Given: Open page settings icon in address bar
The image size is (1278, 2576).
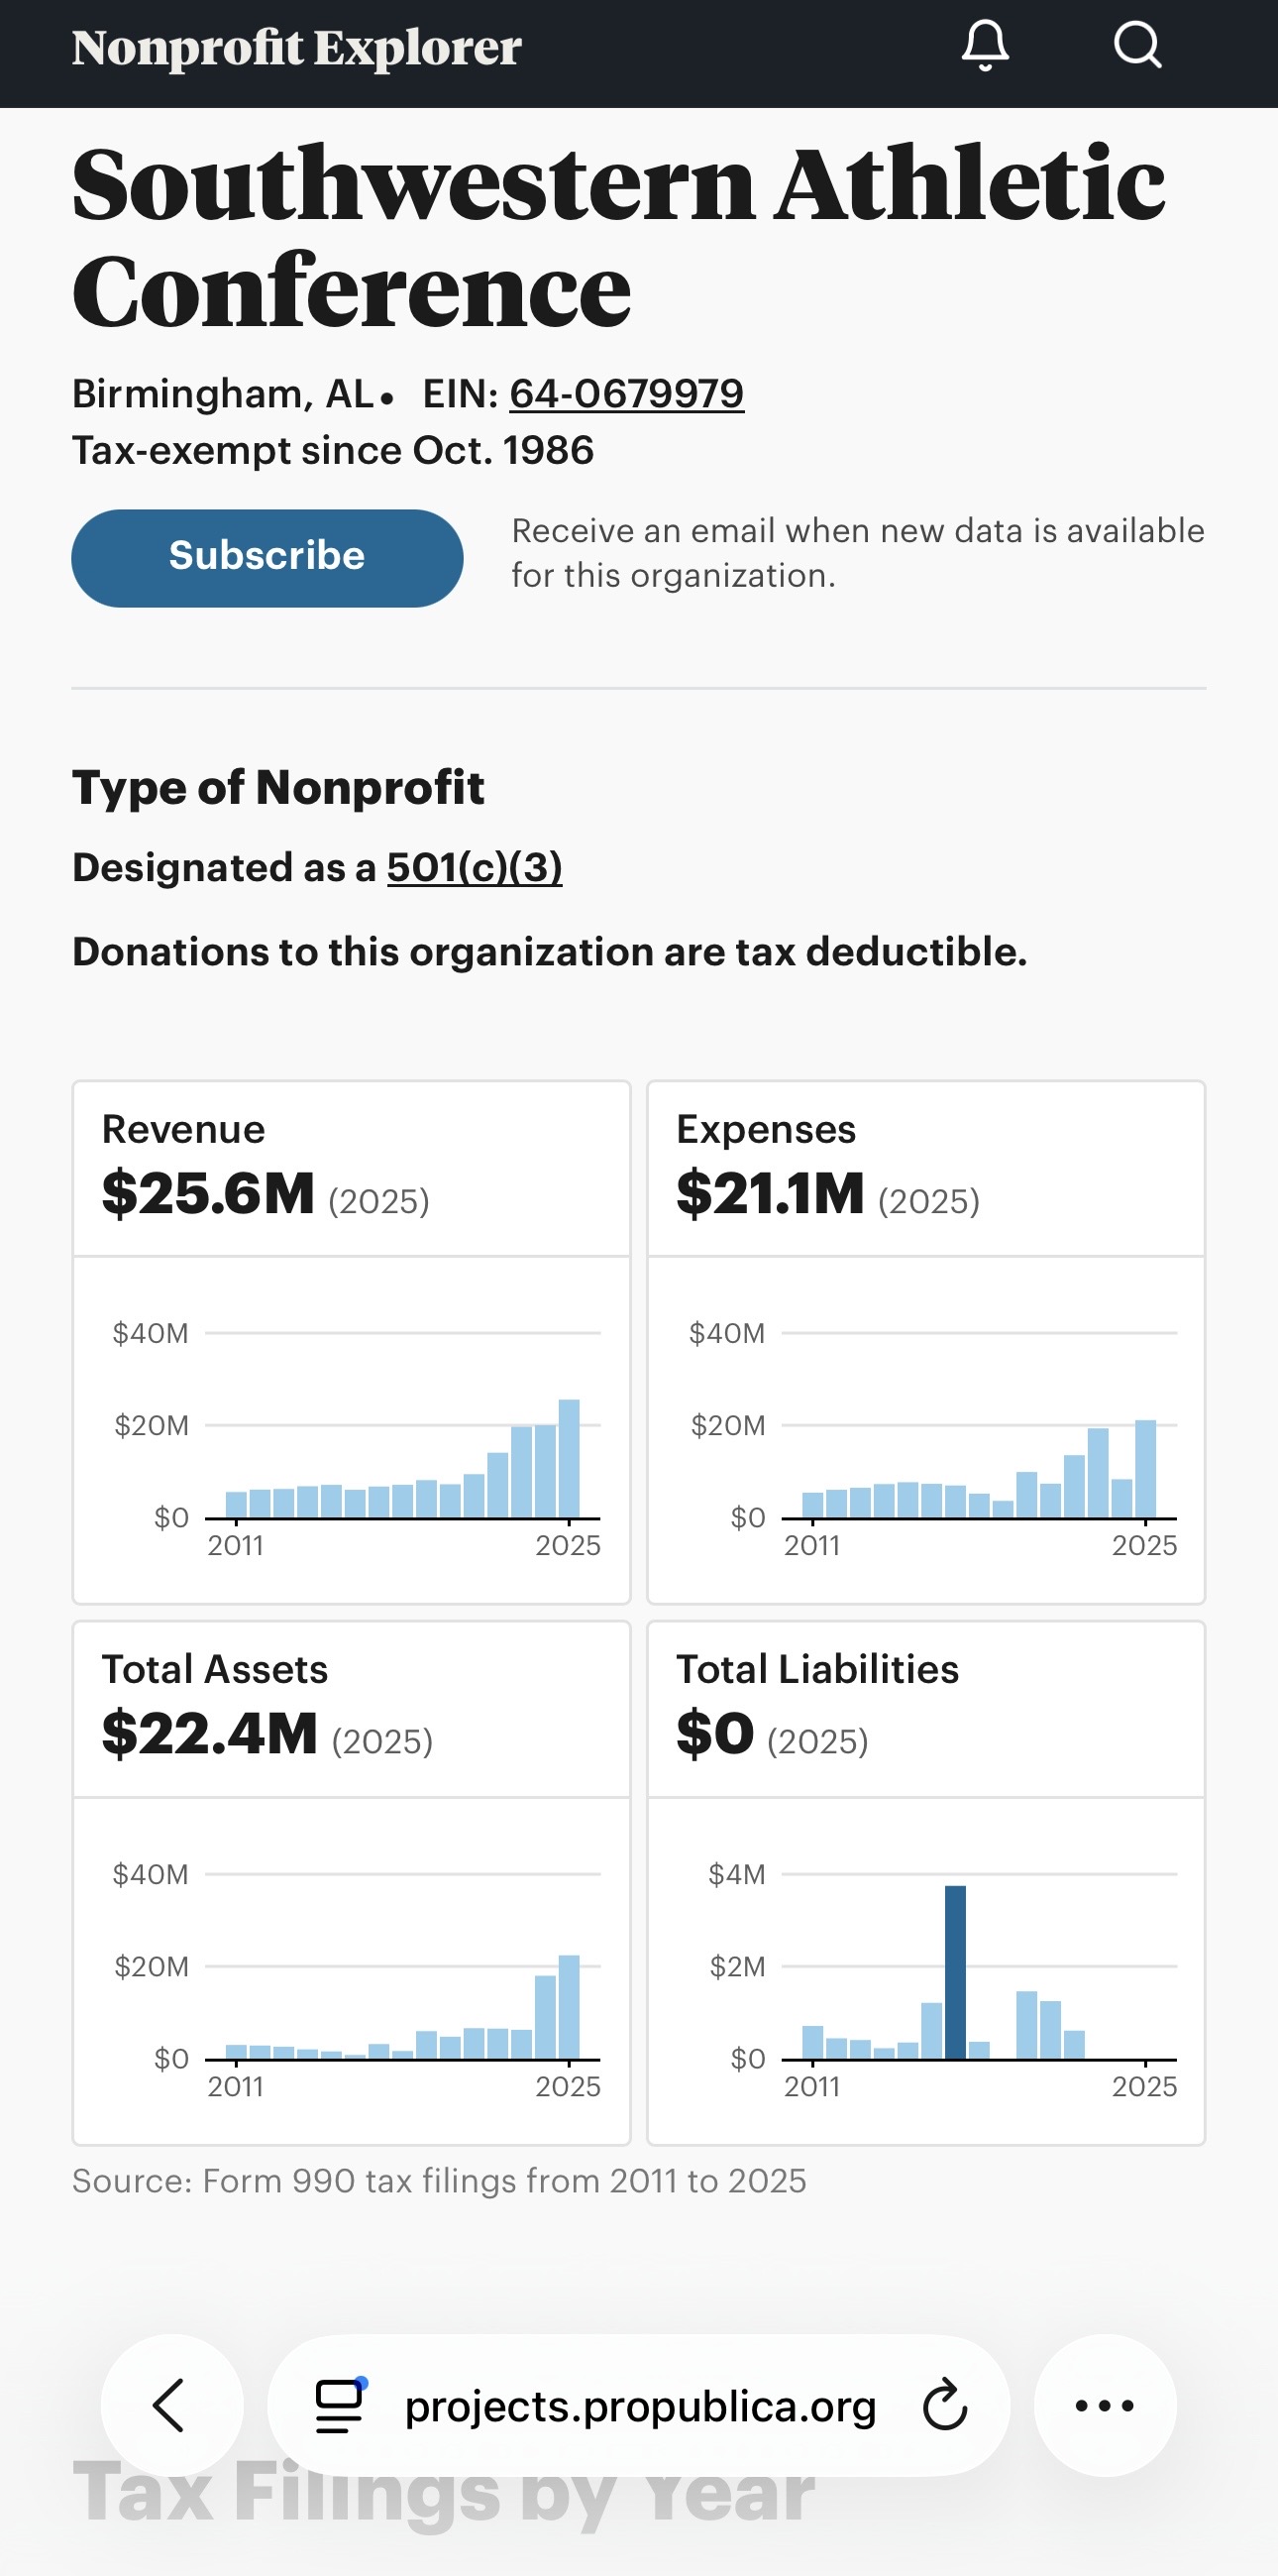Looking at the screenshot, I should [341, 2405].
